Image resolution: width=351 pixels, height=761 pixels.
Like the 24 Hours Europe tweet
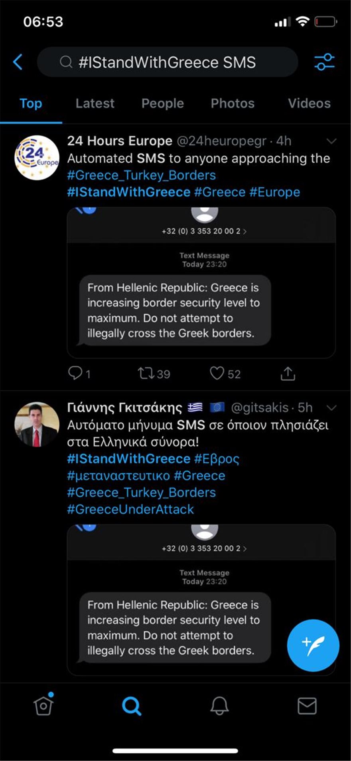click(x=217, y=374)
